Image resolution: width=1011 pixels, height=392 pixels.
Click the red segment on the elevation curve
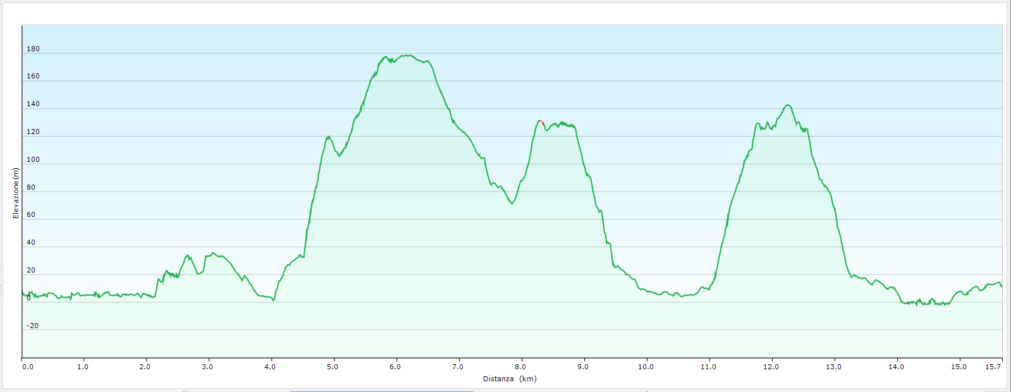pyautogui.click(x=542, y=122)
